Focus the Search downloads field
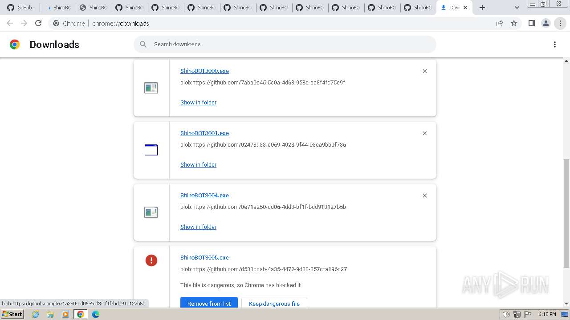Image resolution: width=570 pixels, height=320 pixels. click(x=285, y=44)
